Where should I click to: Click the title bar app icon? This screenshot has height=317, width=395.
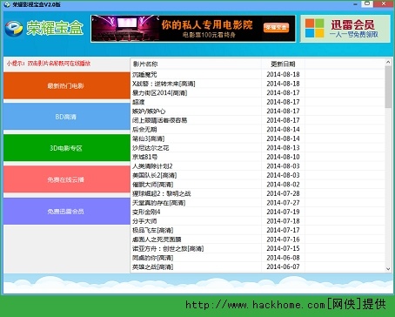click(x=7, y=4)
